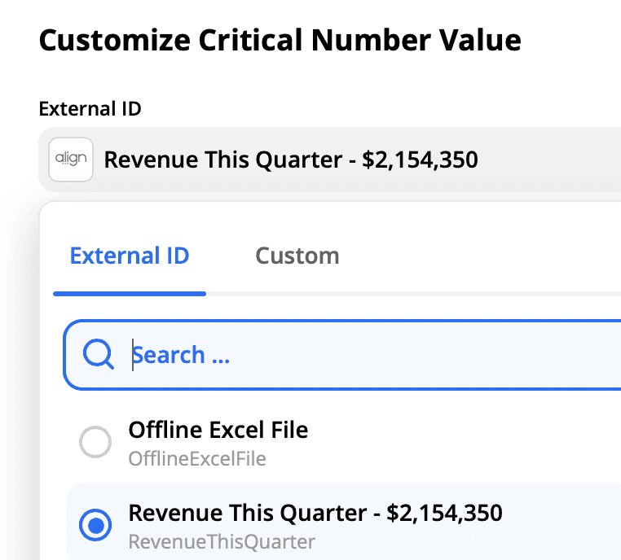The height and width of the screenshot is (560, 621).
Task: Open the External ID dropdown field
Action: (x=330, y=160)
